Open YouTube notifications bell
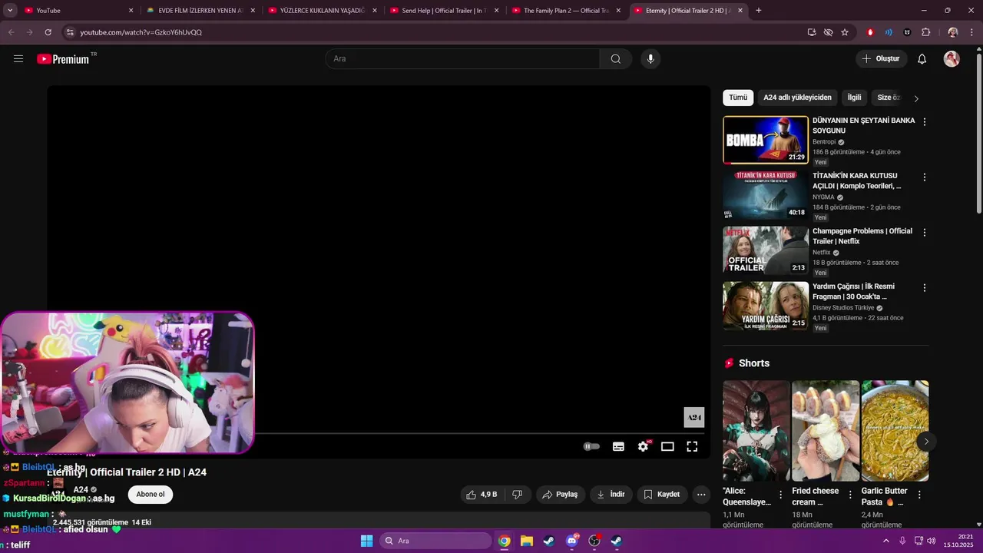The height and width of the screenshot is (553, 983). (922, 59)
